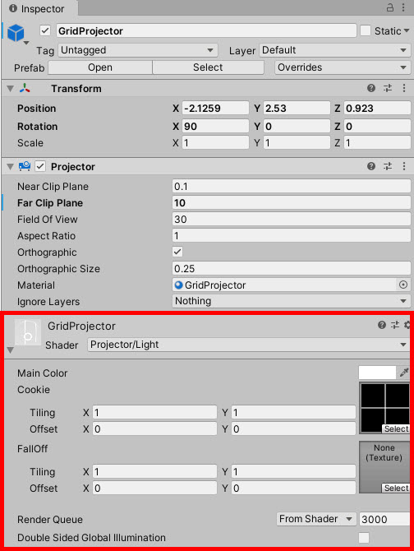Open the prefab Overrides dropdown
Viewport: 414px width, 551px height.
tap(343, 67)
